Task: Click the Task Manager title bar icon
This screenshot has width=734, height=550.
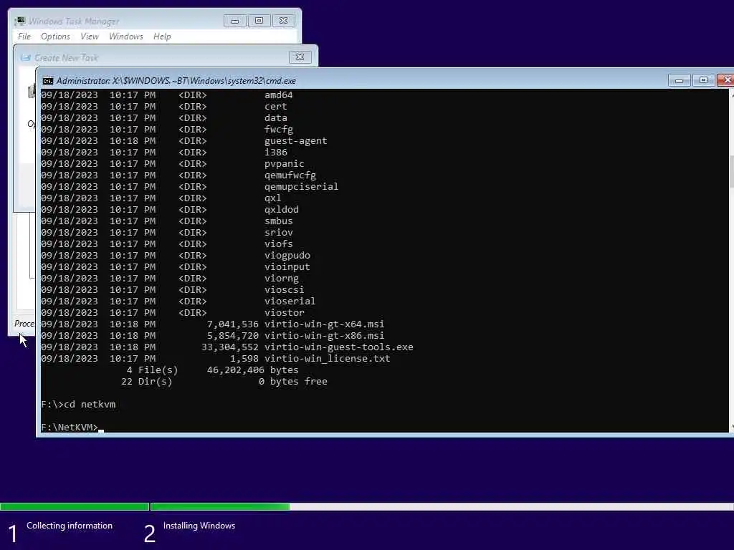Action: point(19,21)
